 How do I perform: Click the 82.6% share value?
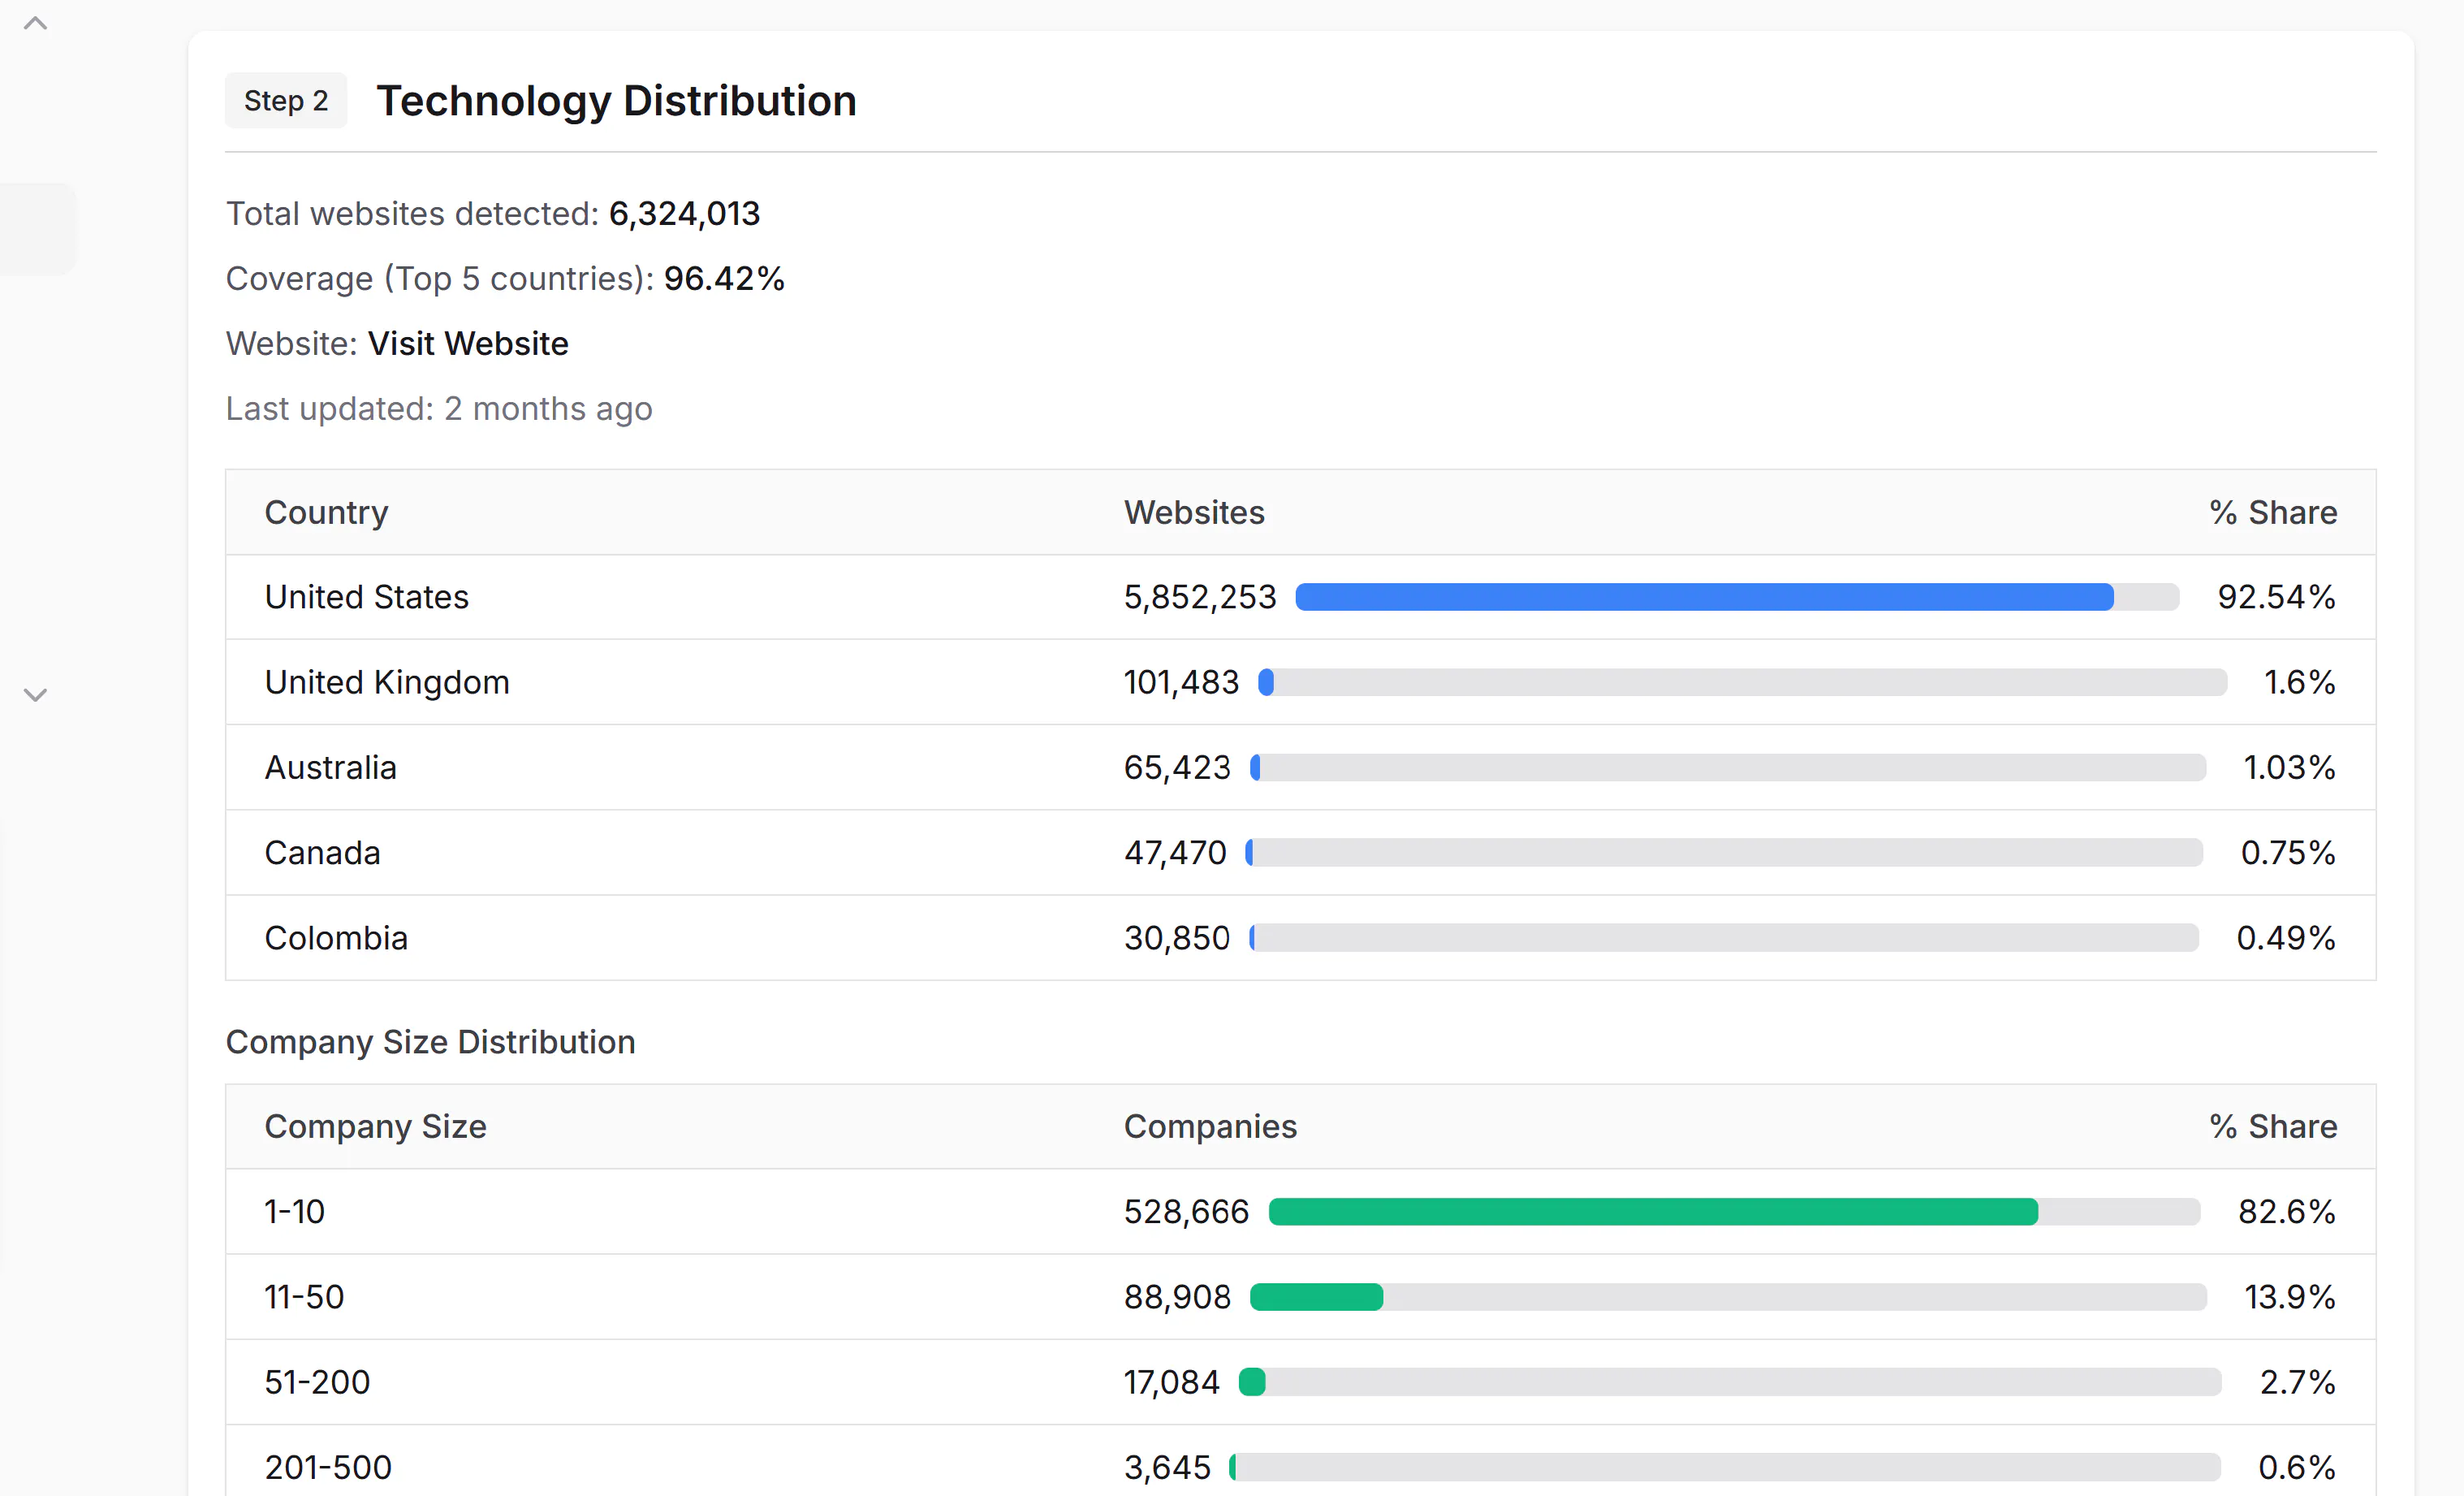[x=2287, y=1212]
